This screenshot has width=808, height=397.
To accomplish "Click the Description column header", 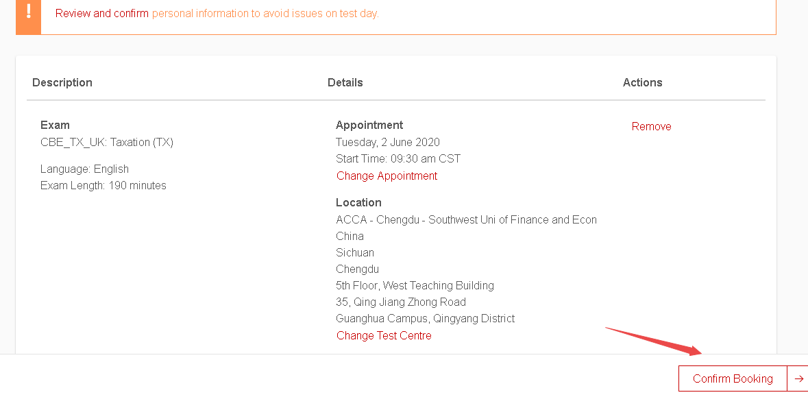I will point(62,82).
